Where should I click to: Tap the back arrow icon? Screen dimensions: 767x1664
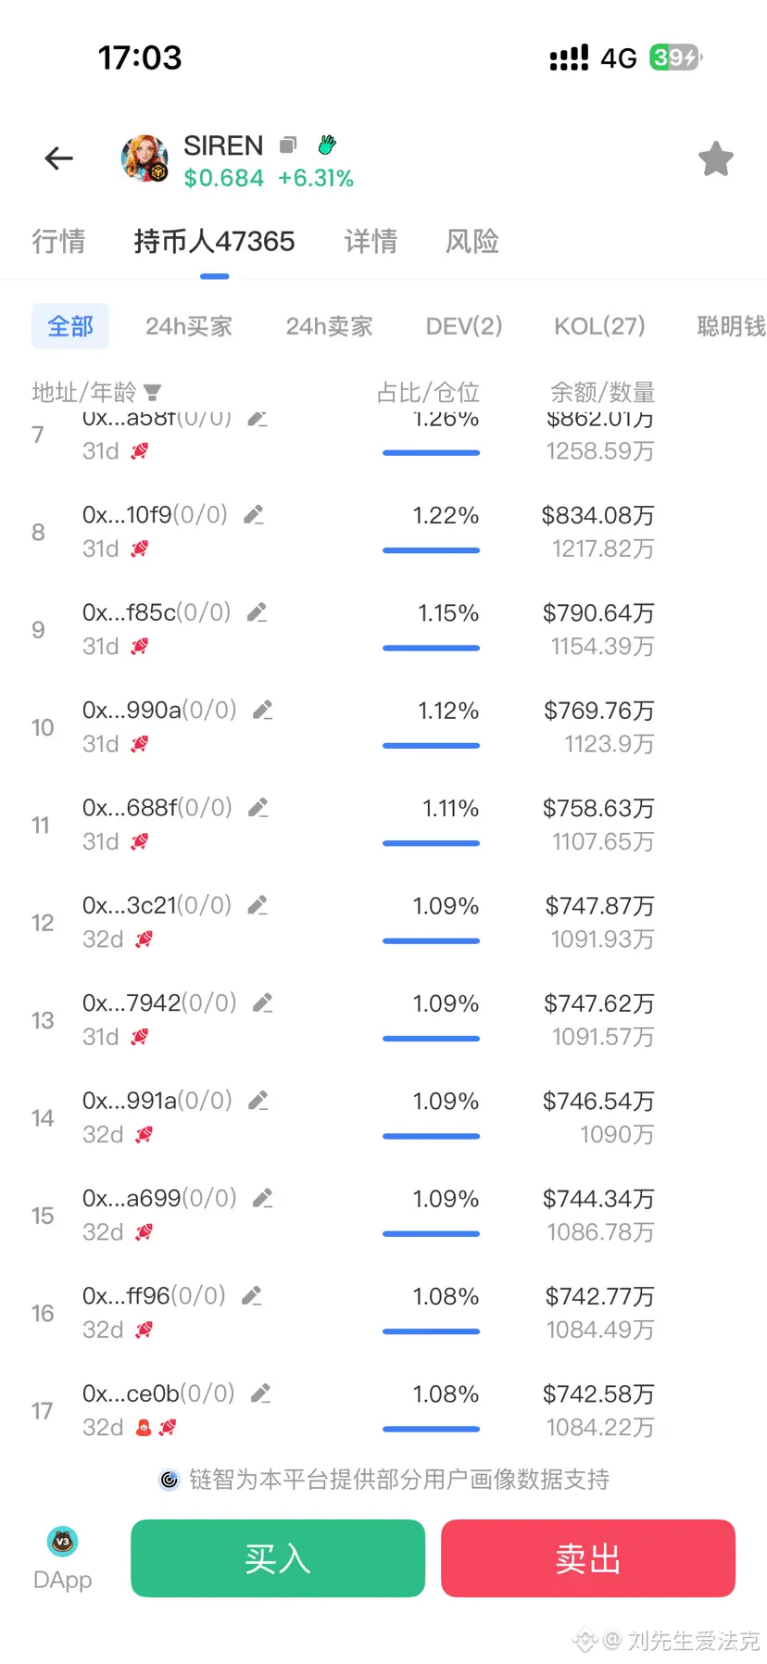point(58,158)
